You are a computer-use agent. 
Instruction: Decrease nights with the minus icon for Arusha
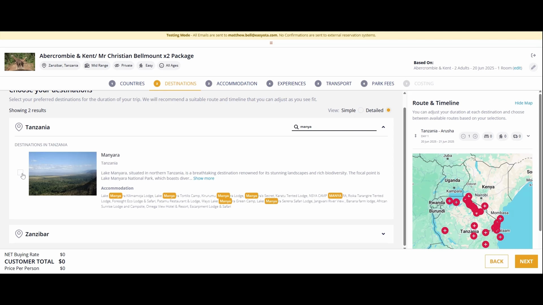coord(463,136)
